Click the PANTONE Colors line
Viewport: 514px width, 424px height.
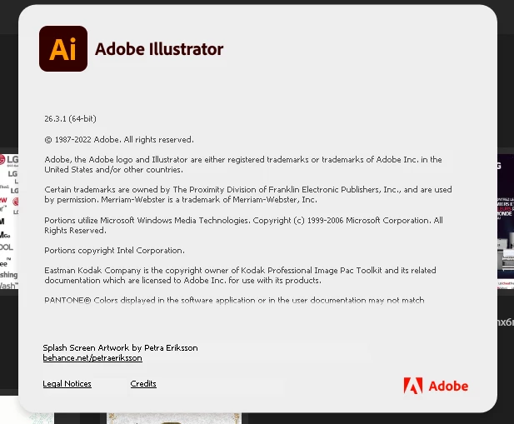click(x=234, y=300)
